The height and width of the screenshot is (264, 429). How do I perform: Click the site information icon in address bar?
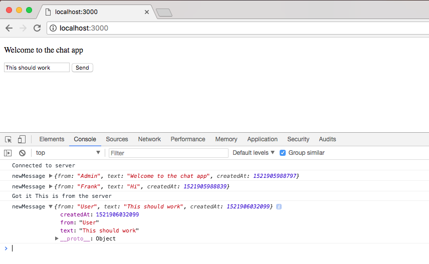[53, 28]
